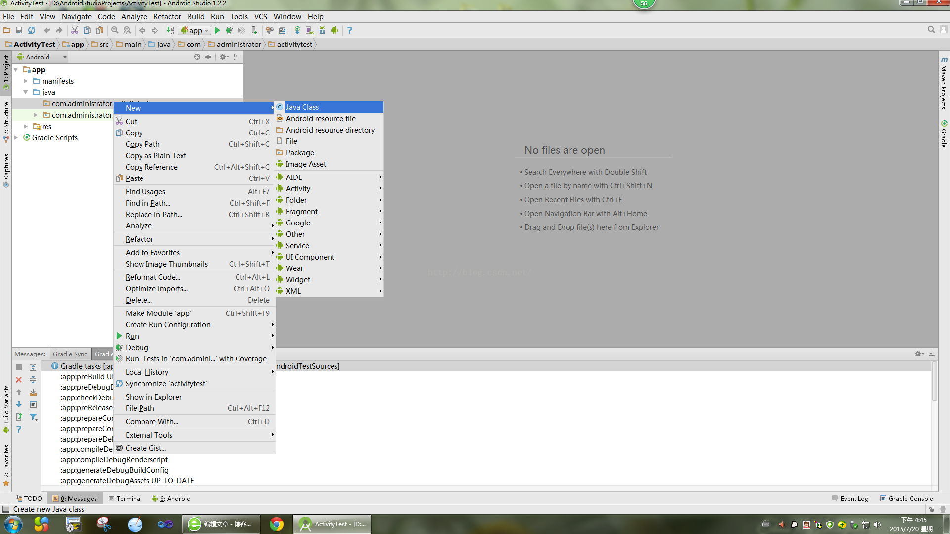Image resolution: width=950 pixels, height=534 pixels.
Task: Click the Find magnifier icon in toolbar
Action: click(x=115, y=30)
